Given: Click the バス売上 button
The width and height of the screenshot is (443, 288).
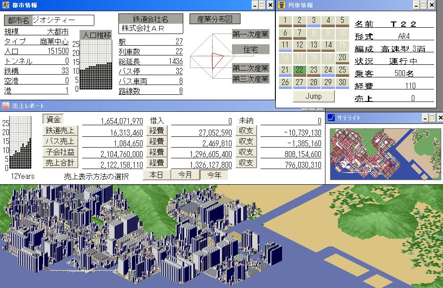Looking at the screenshot, I should (x=60, y=141).
